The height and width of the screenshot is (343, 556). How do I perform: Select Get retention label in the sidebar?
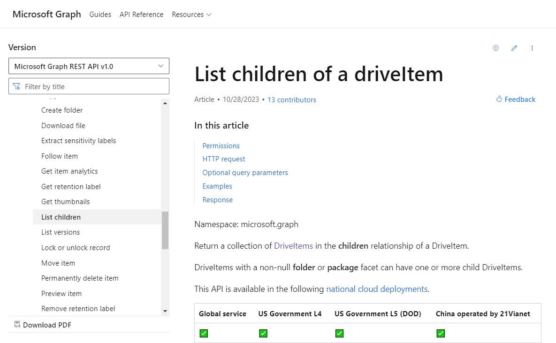tap(71, 187)
